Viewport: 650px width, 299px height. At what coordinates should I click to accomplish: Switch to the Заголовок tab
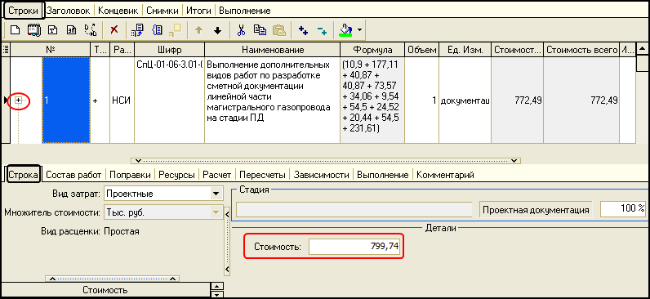click(x=68, y=11)
